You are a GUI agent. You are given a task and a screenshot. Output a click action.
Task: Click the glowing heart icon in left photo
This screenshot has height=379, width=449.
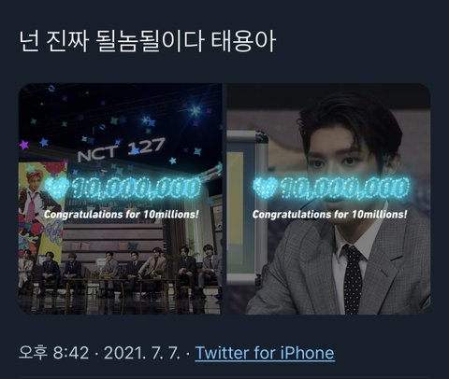(57, 188)
